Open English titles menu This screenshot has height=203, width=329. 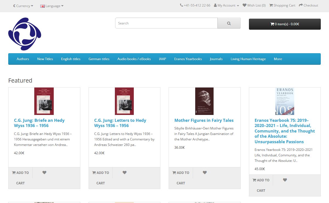(x=71, y=59)
